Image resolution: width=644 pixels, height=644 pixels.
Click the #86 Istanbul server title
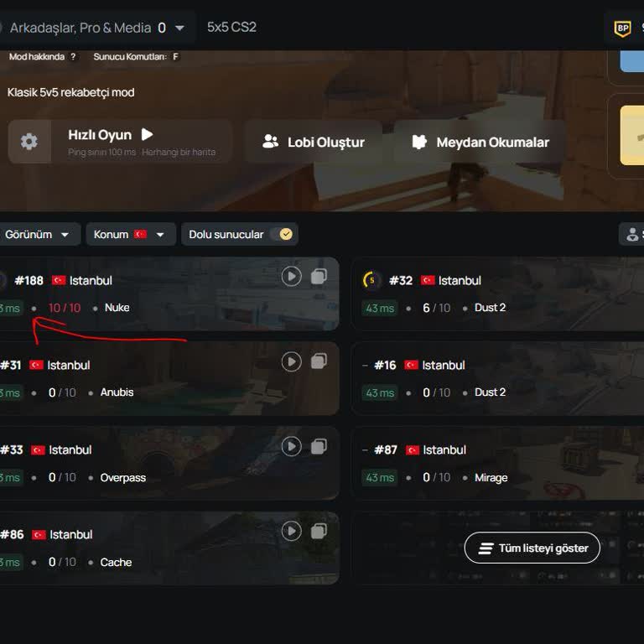[46, 534]
